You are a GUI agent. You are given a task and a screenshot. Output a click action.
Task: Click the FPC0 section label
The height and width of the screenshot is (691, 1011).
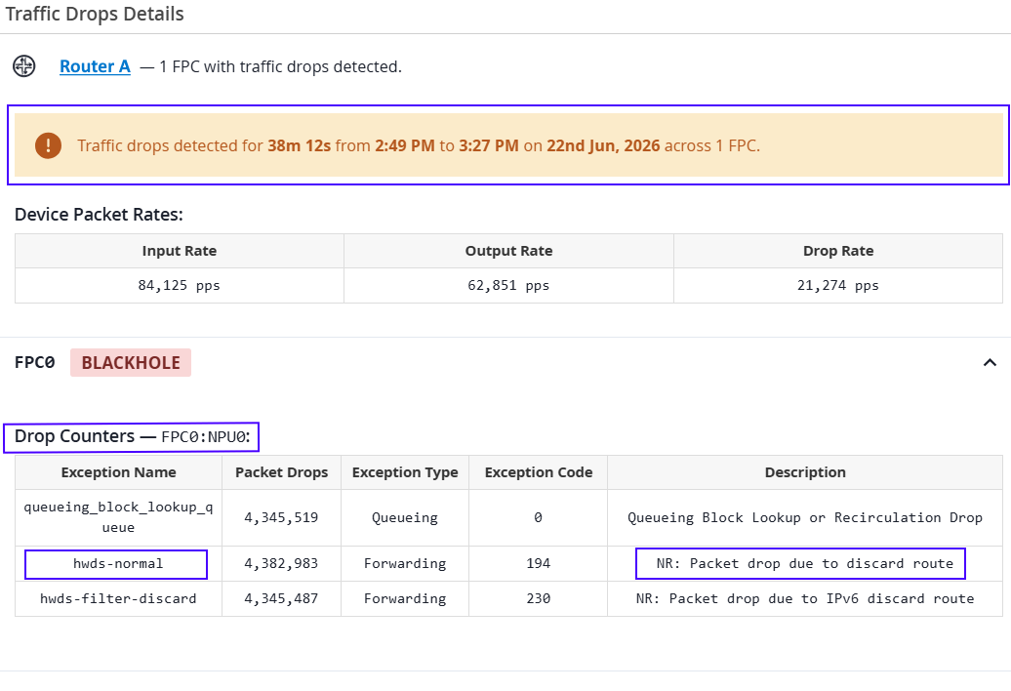(35, 362)
